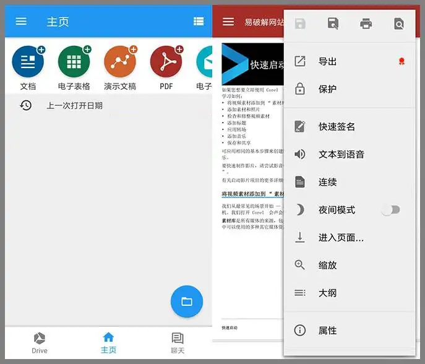Viewport: 425px width, 364px height.
Task: Click the save-as icon in menu
Action: (x=333, y=24)
